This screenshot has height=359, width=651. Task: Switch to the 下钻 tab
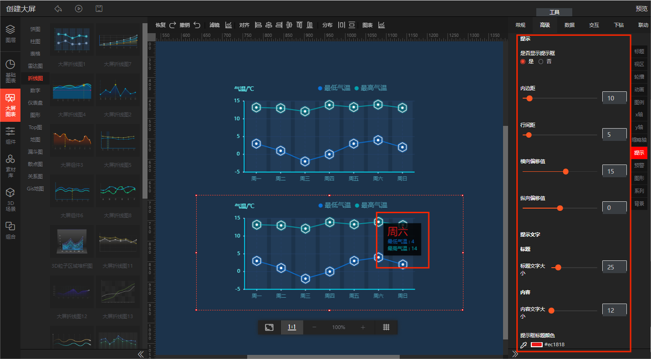619,25
